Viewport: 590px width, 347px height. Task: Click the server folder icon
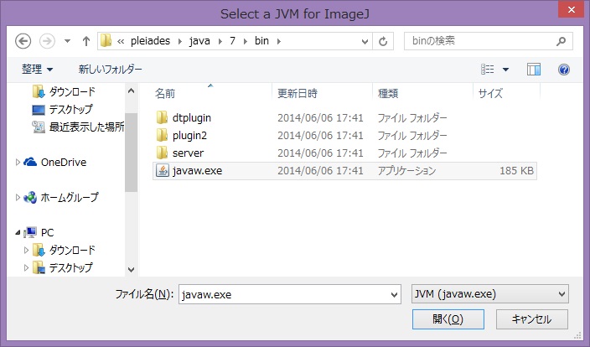162,153
